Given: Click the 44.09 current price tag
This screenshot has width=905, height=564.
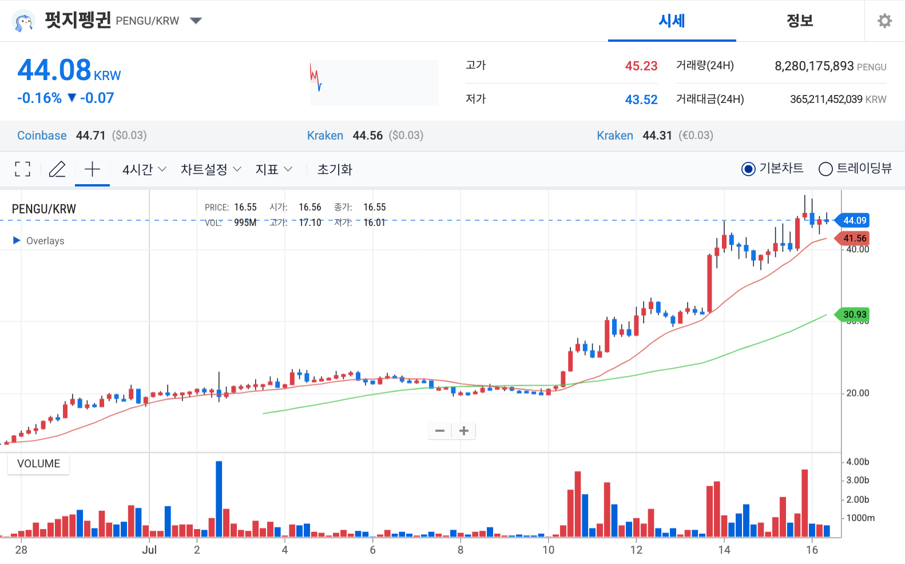Looking at the screenshot, I should click(852, 220).
